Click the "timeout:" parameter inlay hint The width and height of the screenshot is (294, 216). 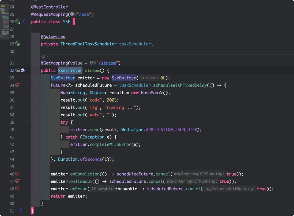pos(149,78)
